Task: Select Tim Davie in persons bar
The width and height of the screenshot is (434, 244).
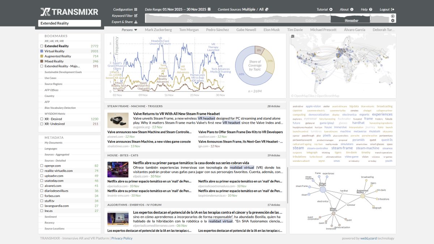Action: [x=295, y=30]
